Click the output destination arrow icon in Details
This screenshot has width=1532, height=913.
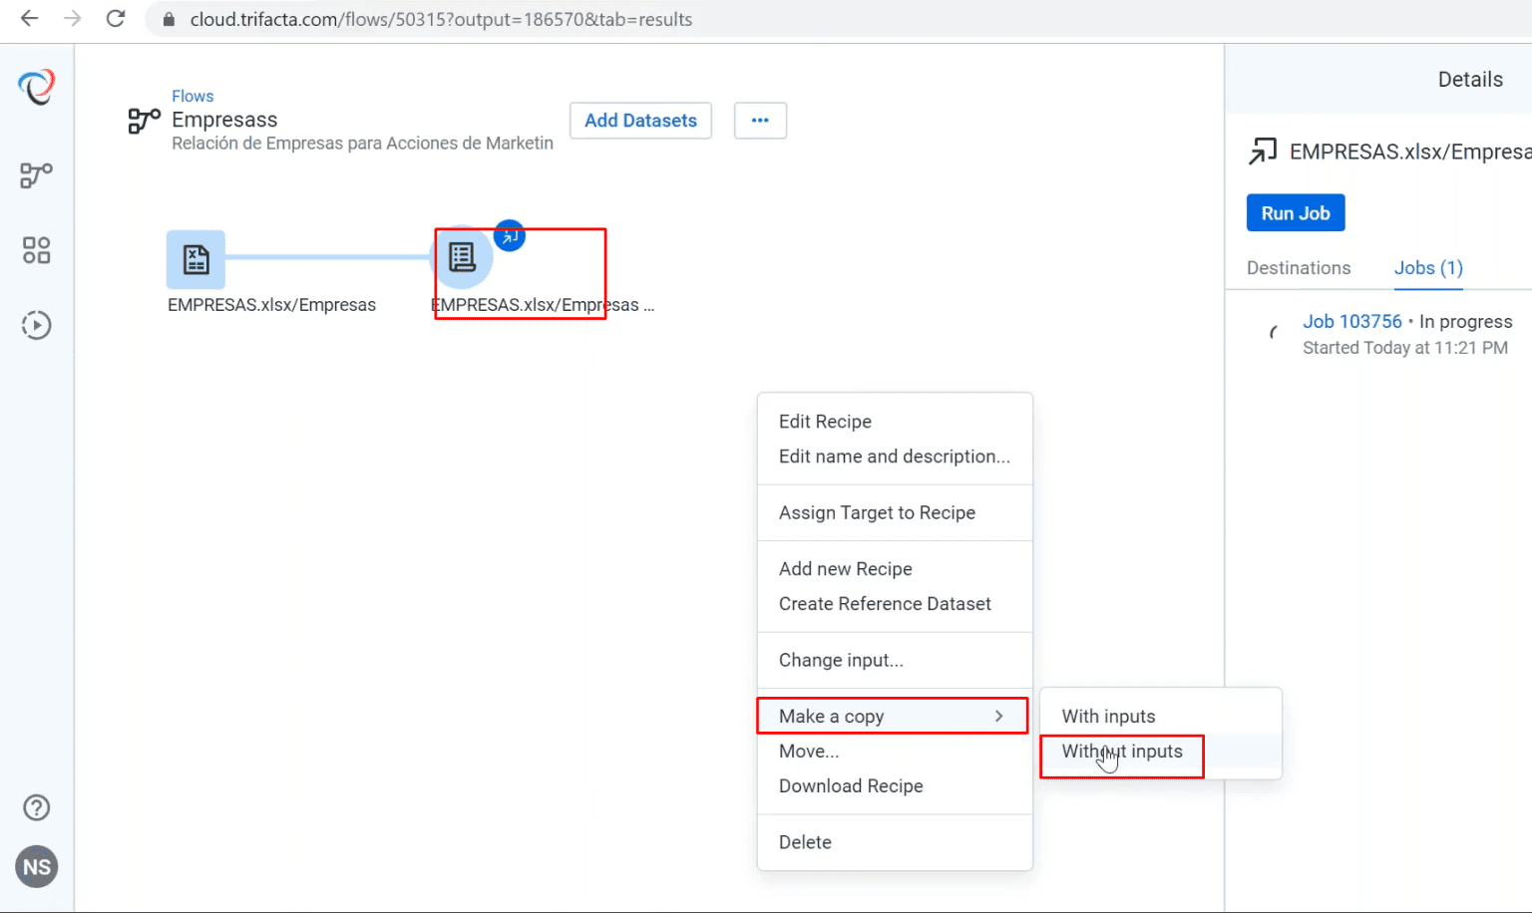click(1263, 151)
